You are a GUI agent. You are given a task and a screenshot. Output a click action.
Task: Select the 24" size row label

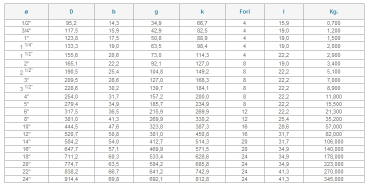click(x=26, y=179)
